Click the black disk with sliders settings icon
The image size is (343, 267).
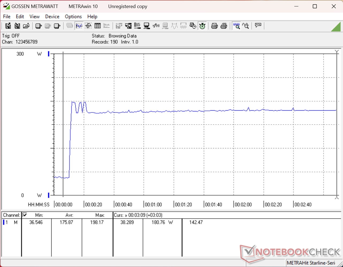click(x=128, y=26)
